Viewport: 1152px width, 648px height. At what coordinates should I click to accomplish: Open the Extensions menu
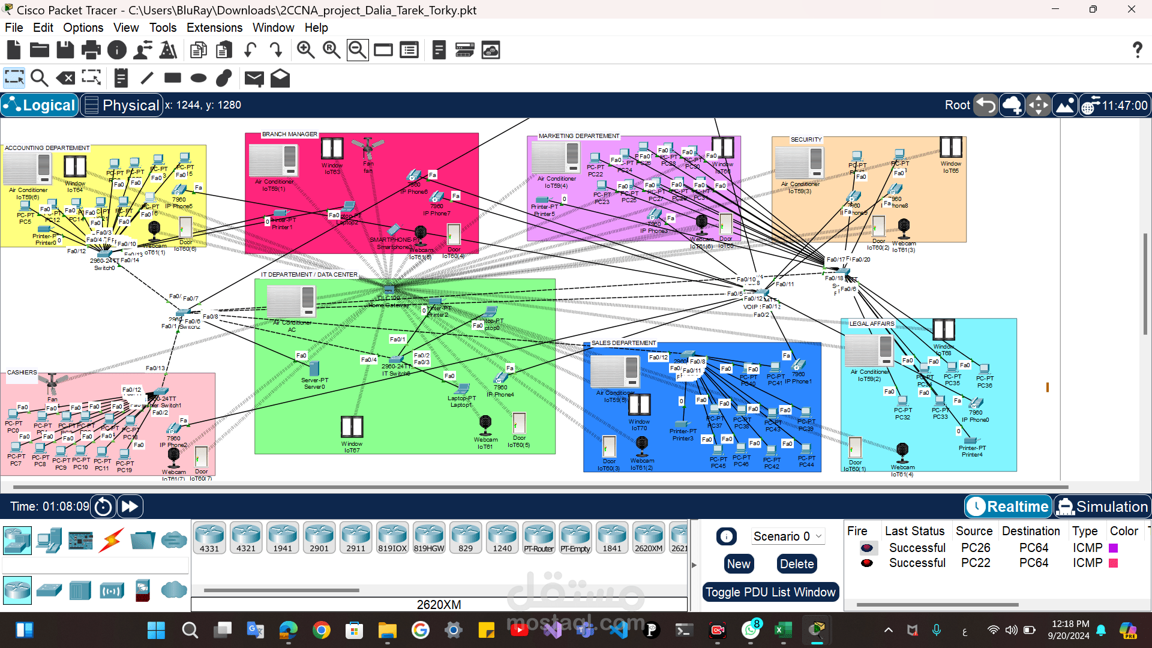(215, 28)
